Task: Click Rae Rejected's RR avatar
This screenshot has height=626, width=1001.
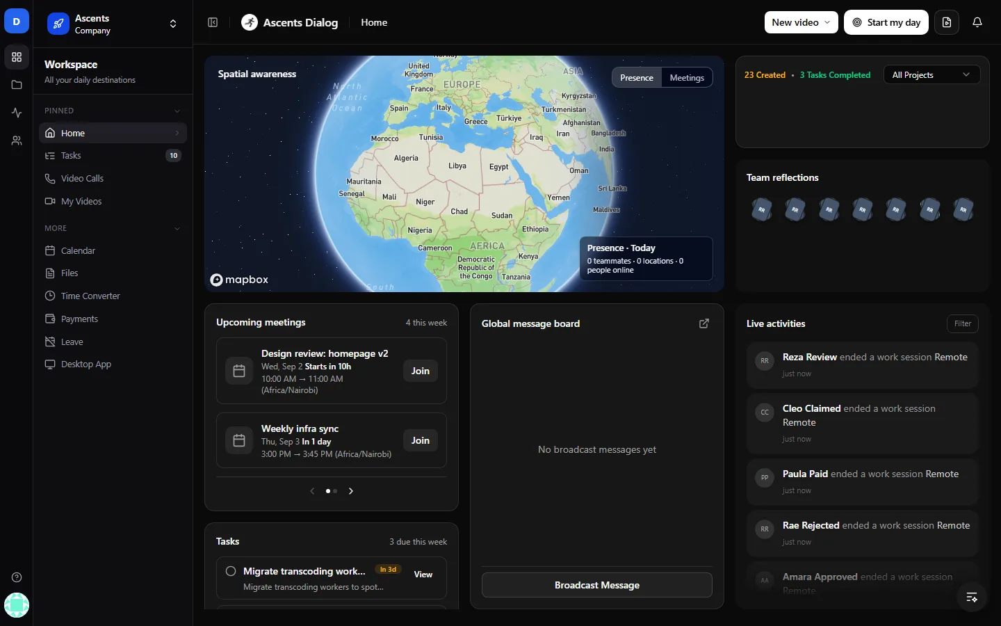Action: click(x=765, y=529)
